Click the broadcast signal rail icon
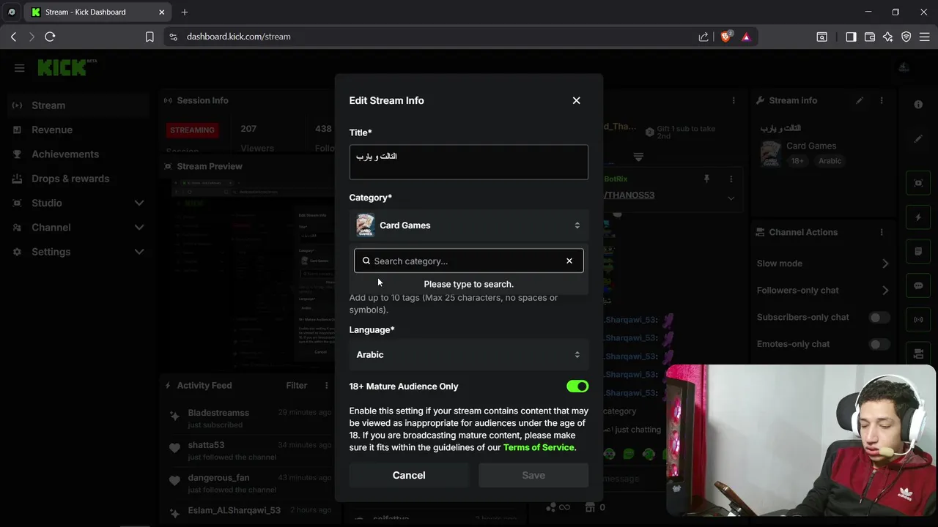Viewport: 938px width, 527px height. 918,320
